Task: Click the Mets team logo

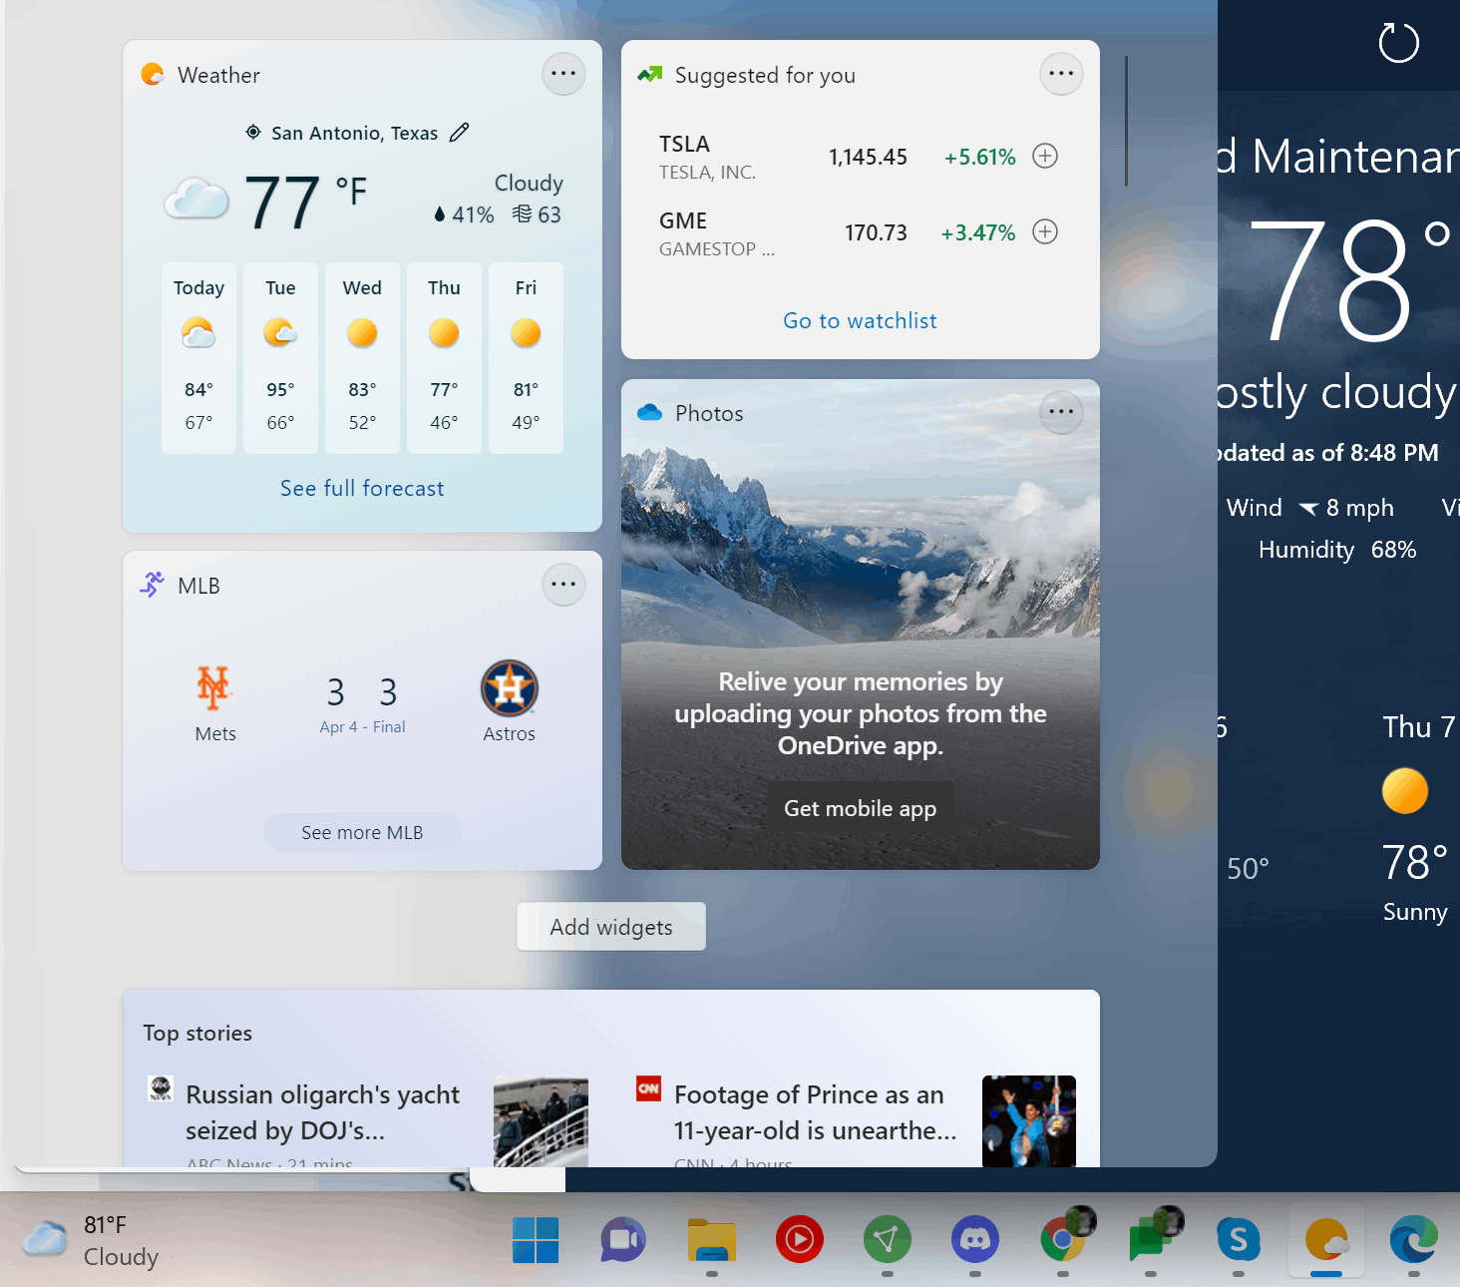Action: pos(213,687)
